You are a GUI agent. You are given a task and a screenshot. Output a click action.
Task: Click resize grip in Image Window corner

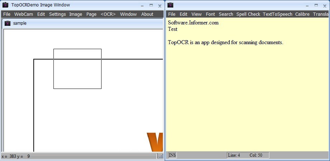(161, 156)
